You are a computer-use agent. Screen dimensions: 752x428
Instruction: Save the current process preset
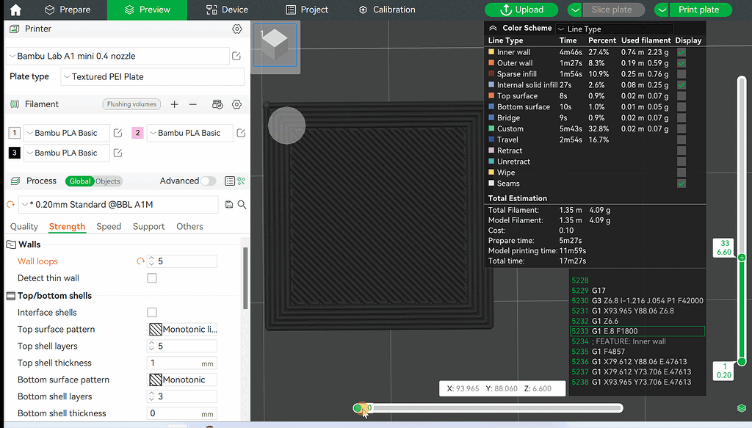click(x=229, y=205)
